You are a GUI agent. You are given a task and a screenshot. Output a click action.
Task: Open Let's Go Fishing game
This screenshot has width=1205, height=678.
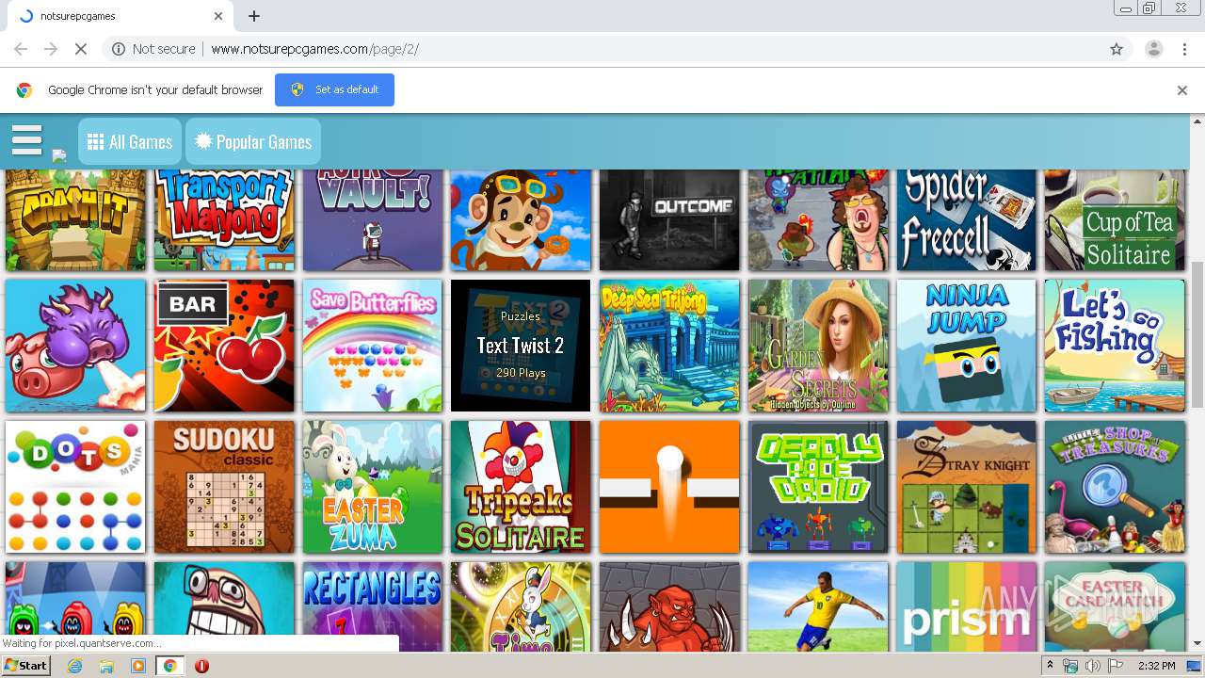pos(1115,346)
